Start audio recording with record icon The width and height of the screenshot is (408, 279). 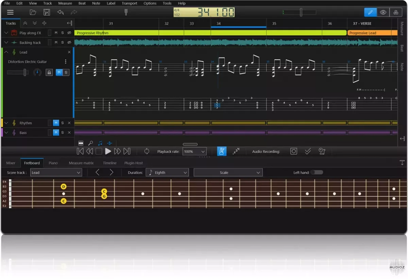click(x=294, y=151)
